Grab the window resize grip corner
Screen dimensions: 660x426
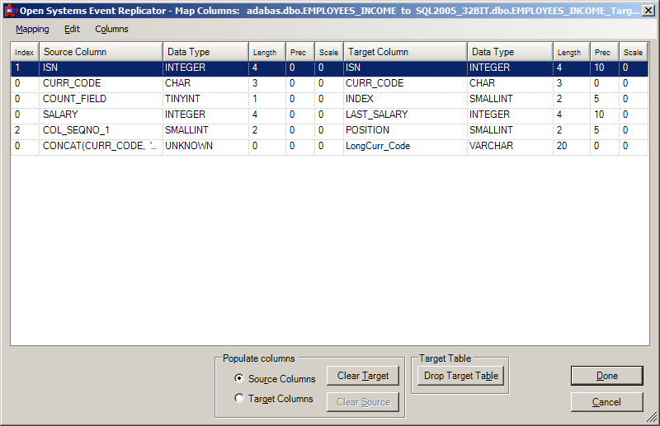point(652,418)
